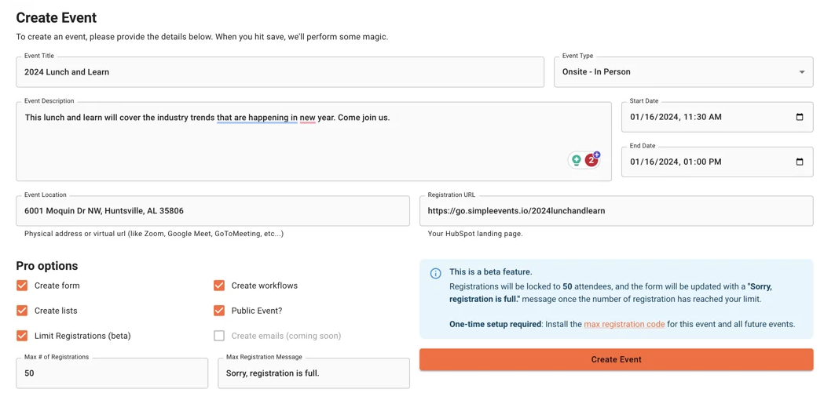
Task: Open the red grammar issues counter badge
Action: coord(591,160)
